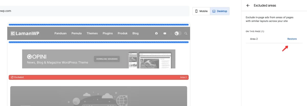
Task: Restore excluded Area 2
Action: (292, 39)
